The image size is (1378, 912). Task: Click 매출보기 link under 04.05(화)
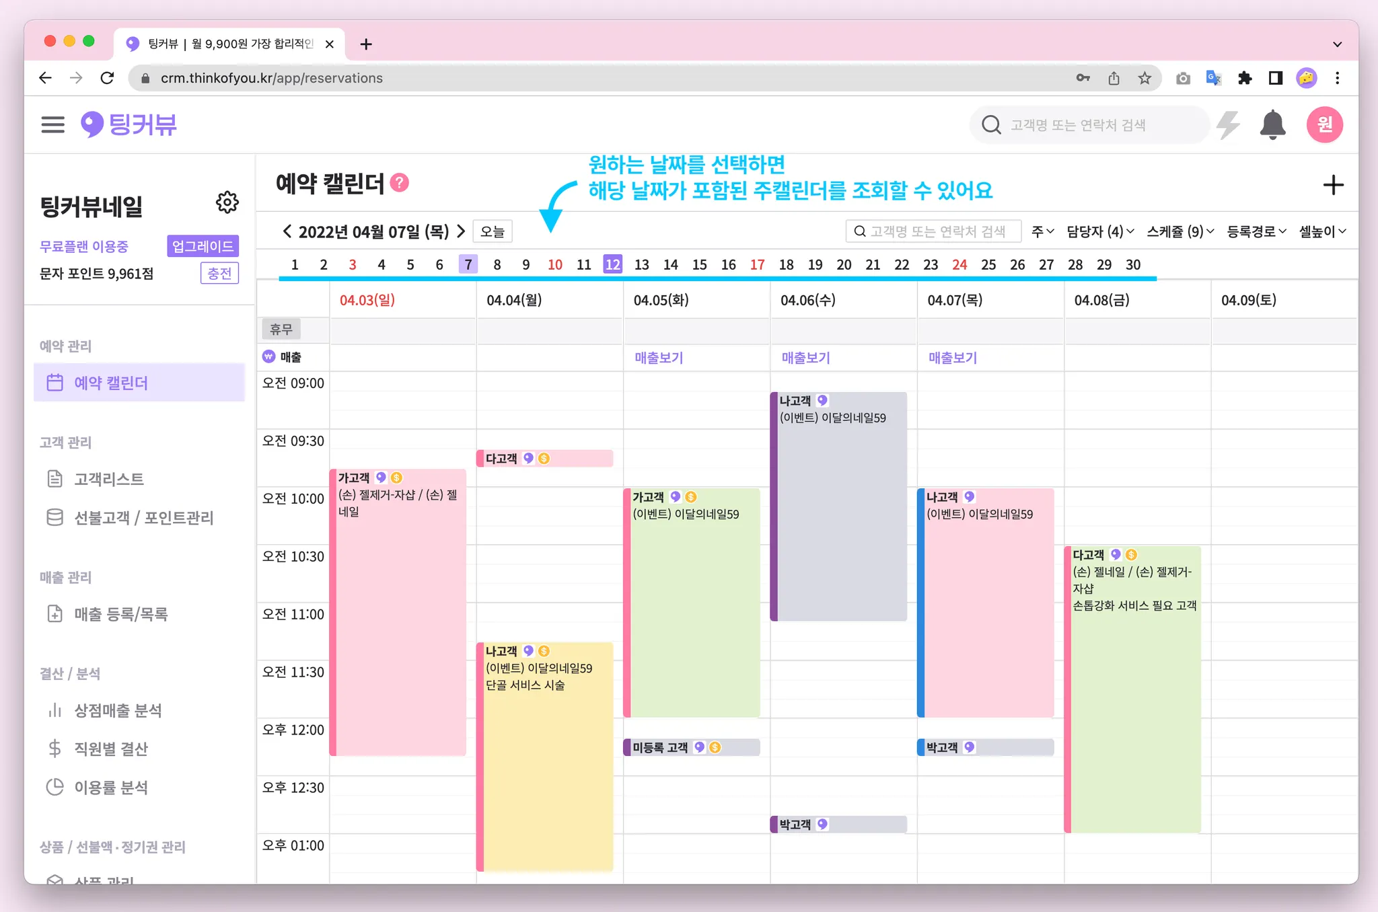pyautogui.click(x=659, y=358)
